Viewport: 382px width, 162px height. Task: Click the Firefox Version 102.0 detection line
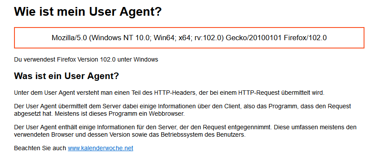point(86,59)
